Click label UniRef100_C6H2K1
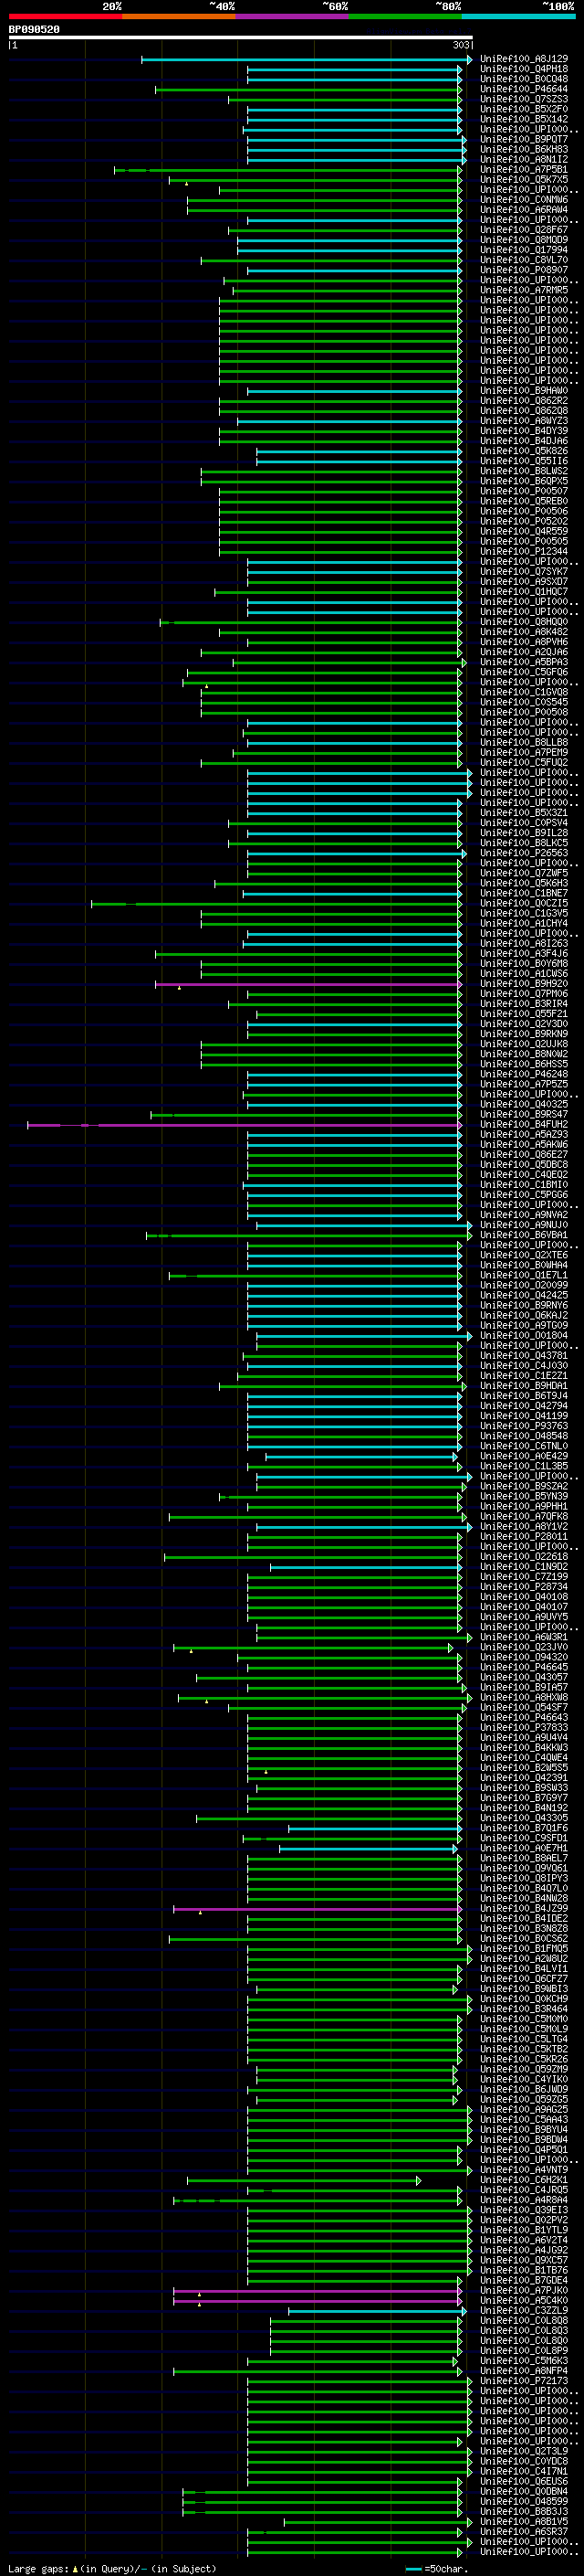584x2576 pixels. [524, 2180]
